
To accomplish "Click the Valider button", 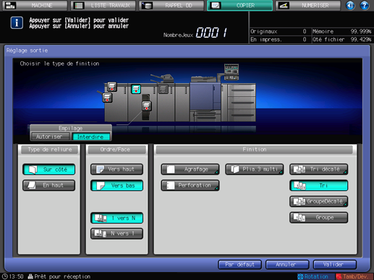I will (335, 265).
